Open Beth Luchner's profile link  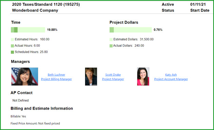56,75
